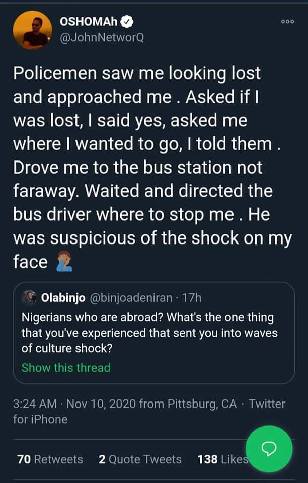Click Olabinjo's small avatar in quoted tweet

click(29, 297)
